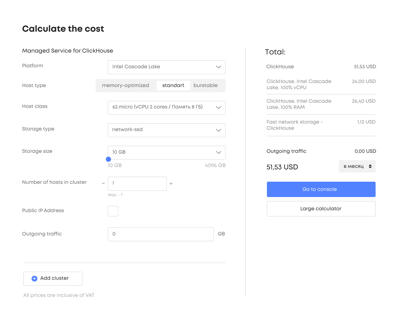Screen dimensions: 406x324
Task: Click the Go to console button
Action: pyautogui.click(x=321, y=189)
